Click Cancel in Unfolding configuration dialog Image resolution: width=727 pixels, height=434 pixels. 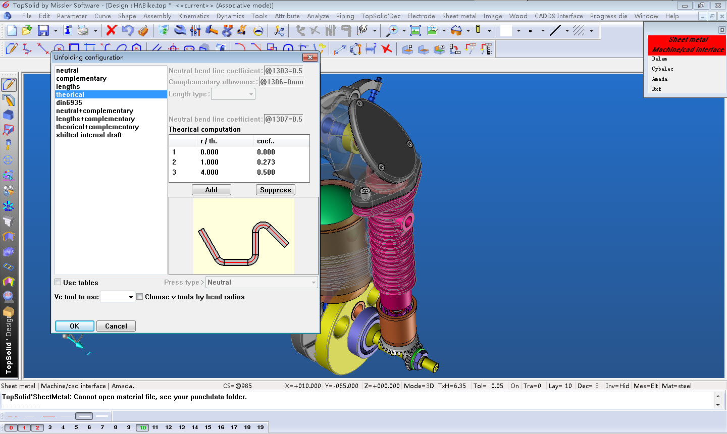tap(116, 326)
